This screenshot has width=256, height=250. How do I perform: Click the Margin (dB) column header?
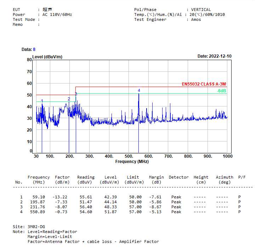[x=156, y=180]
